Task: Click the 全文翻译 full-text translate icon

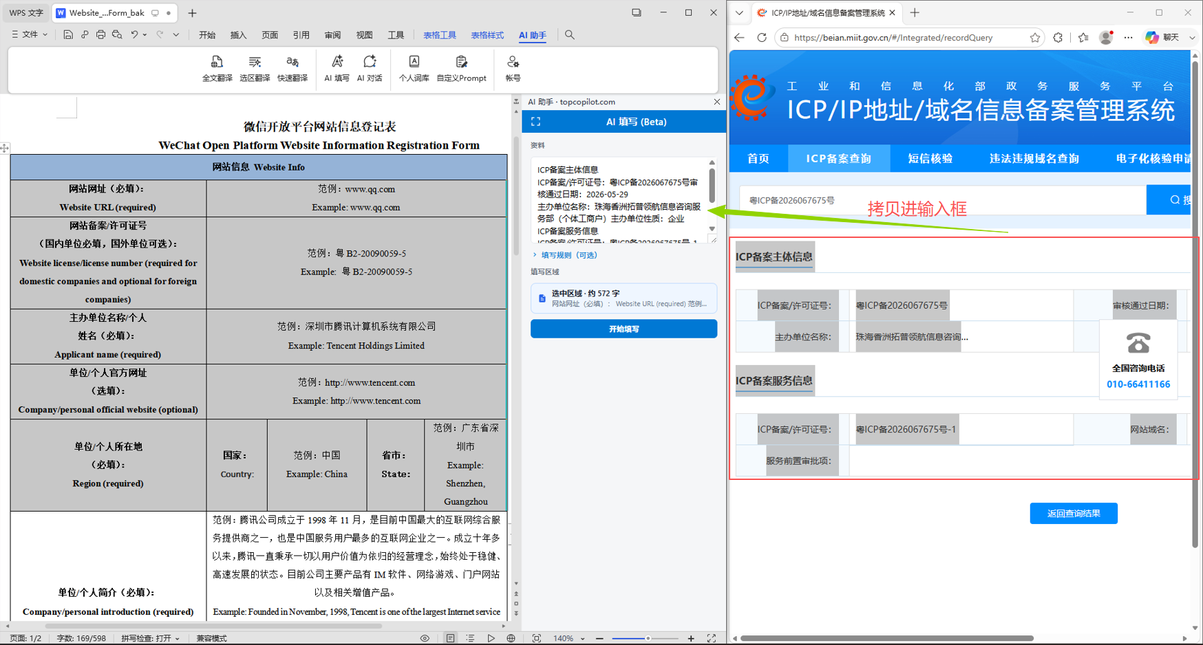Action: coord(217,69)
